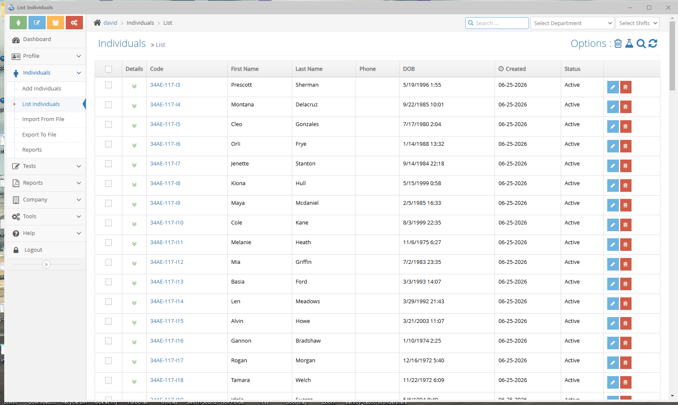
Task: Expand details for code 34AE-117-I3
Action: tap(134, 86)
